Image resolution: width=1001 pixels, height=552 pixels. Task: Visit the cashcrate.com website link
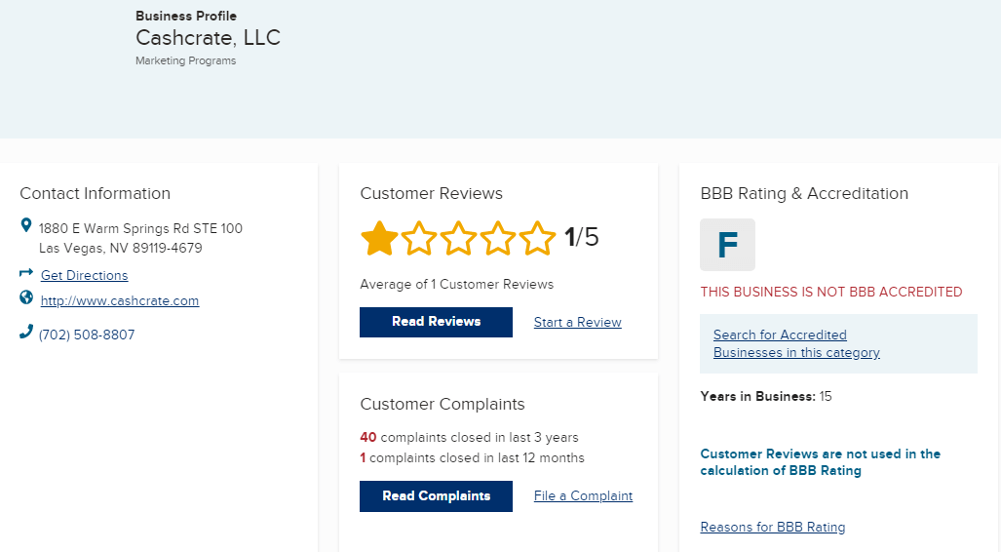click(x=120, y=301)
